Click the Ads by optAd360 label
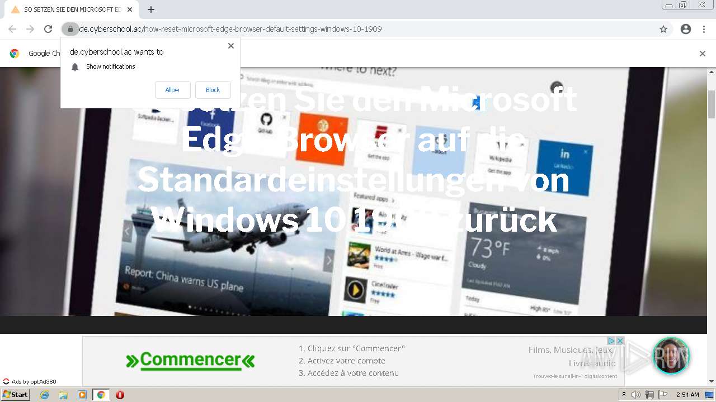Viewport: 716px width, 402px height. tap(30, 382)
